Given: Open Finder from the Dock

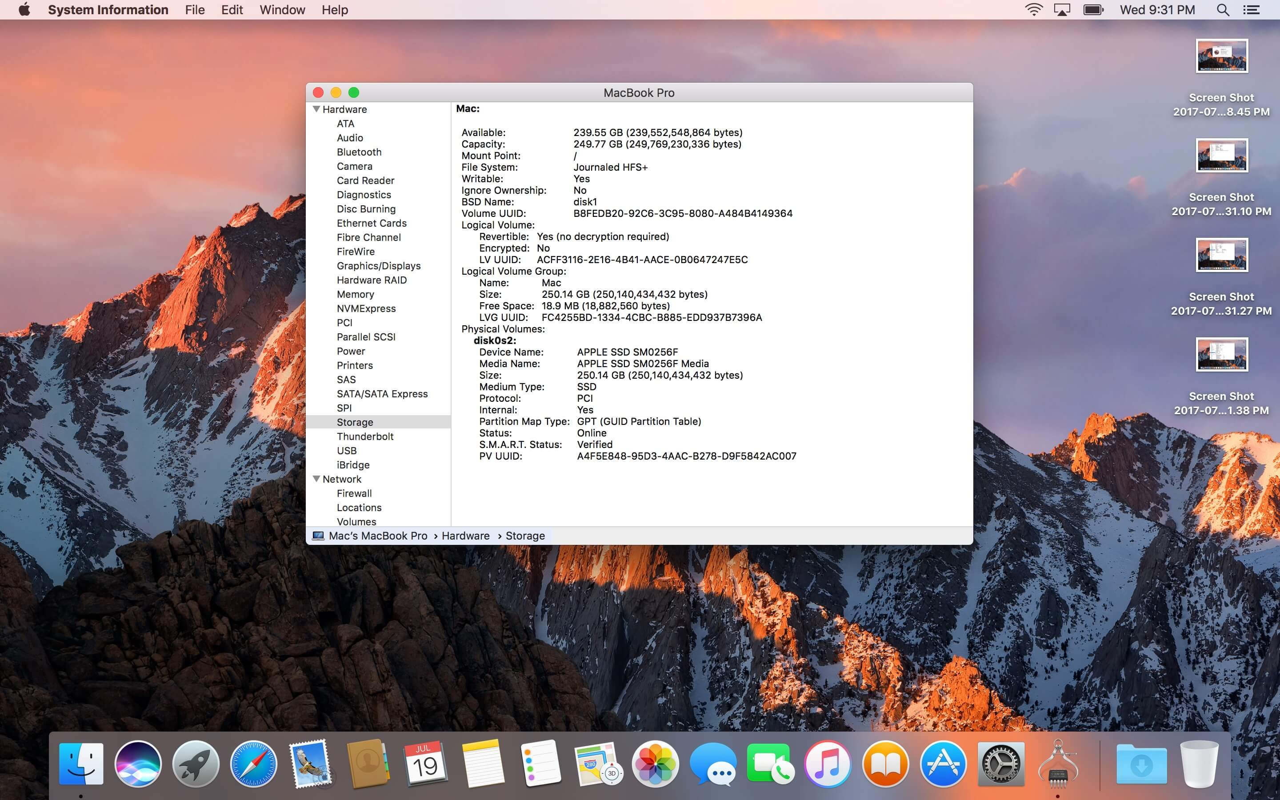Looking at the screenshot, I should tap(81, 764).
